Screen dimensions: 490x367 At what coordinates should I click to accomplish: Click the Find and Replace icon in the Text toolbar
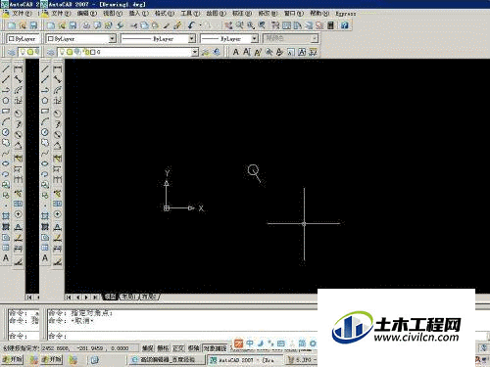[269, 52]
